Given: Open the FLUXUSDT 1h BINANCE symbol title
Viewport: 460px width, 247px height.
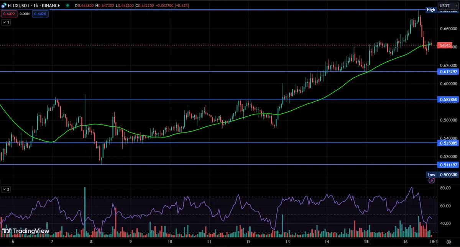Looking at the screenshot, I should (34, 6).
